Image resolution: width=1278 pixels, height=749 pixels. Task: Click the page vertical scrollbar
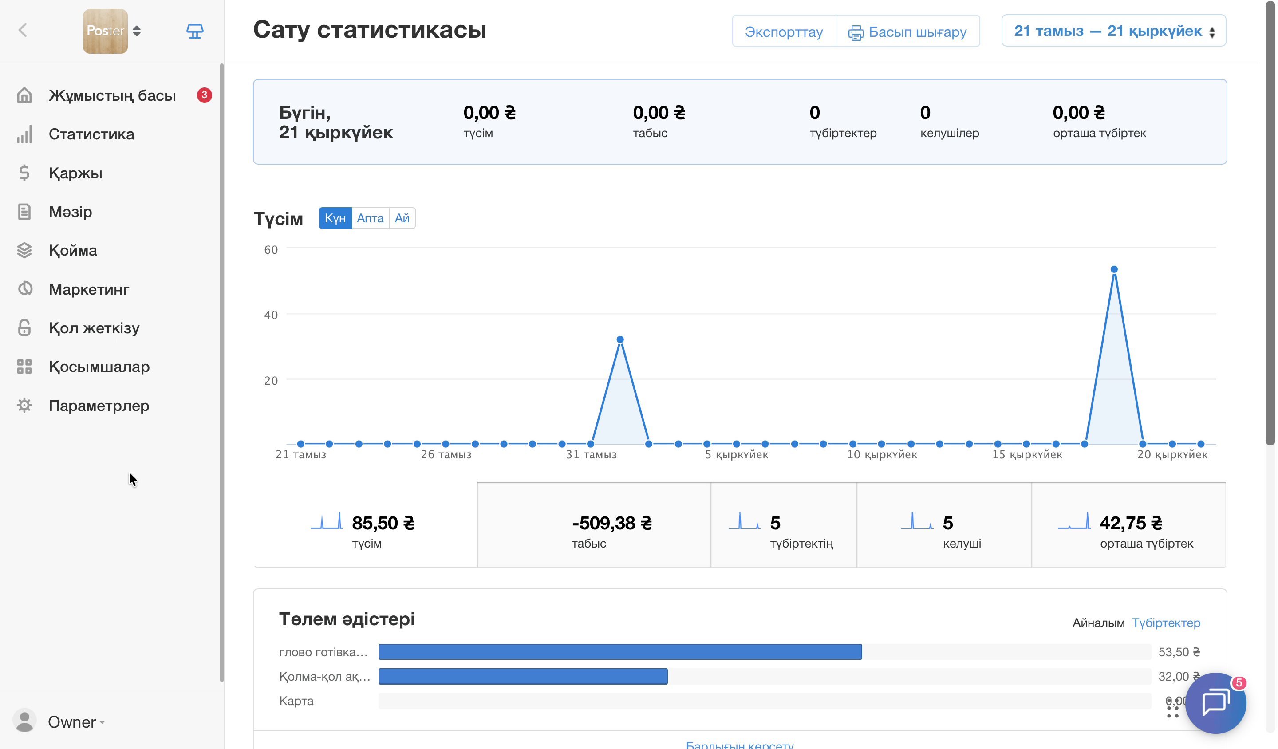pos(1270,223)
